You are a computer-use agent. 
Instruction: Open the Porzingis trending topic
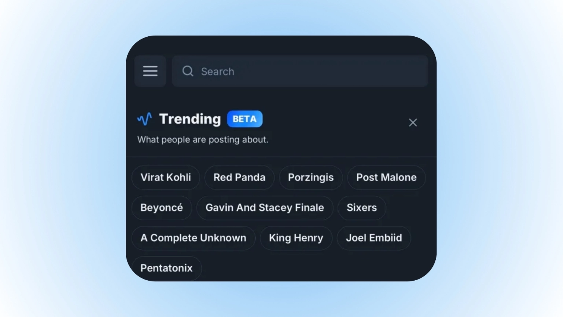[311, 178]
